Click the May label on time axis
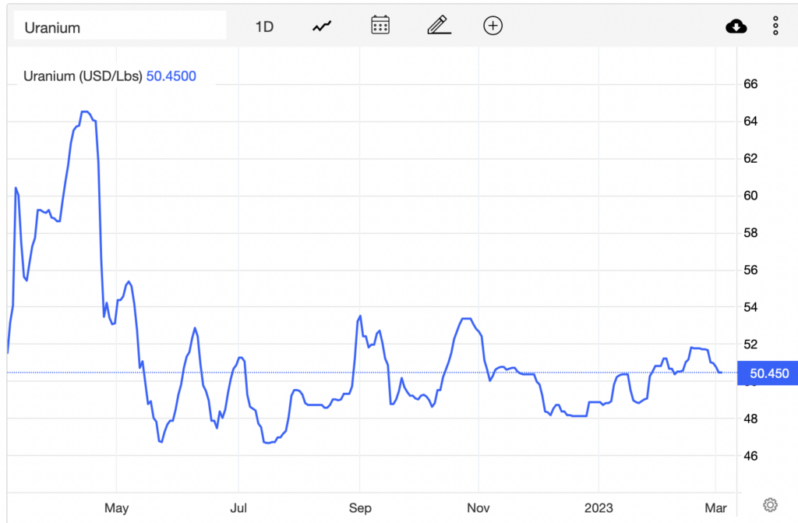Image resolution: width=798 pixels, height=523 pixels. click(x=117, y=507)
